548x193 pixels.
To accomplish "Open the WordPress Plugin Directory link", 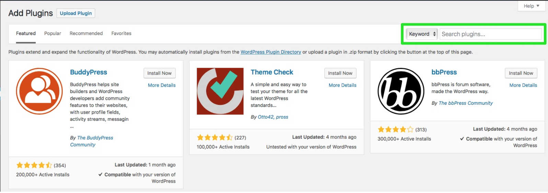I will [271, 52].
